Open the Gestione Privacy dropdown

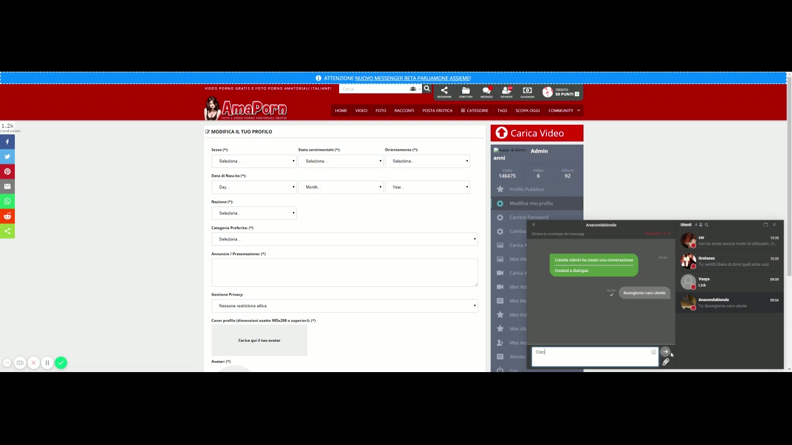[344, 306]
